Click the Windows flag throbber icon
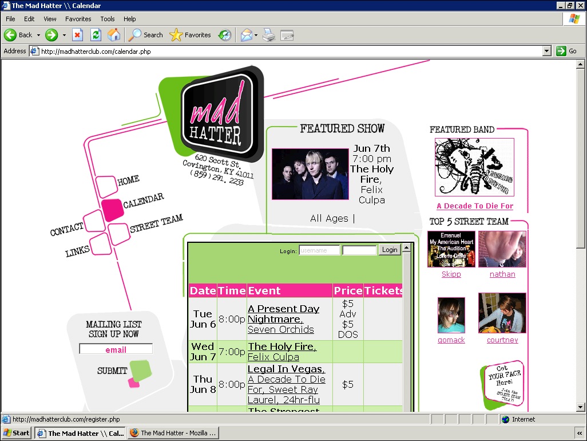Screen dimensions: 587x441 point(574,19)
